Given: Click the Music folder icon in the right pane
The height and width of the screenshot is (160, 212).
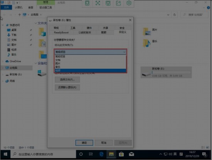Looking at the screenshot, I should click(147, 43).
